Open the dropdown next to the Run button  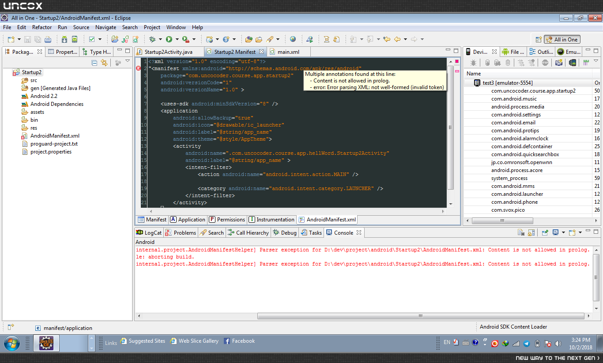177,39
